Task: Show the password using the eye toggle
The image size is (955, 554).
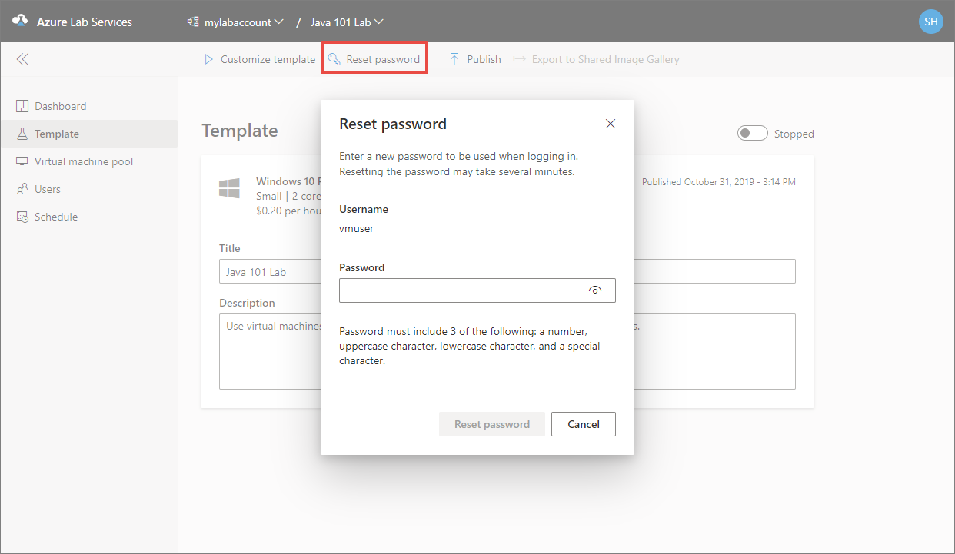Action: (x=595, y=290)
